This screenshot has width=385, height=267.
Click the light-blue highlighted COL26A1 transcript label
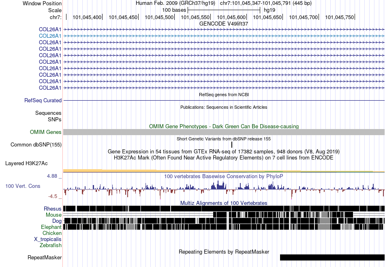click(50, 36)
